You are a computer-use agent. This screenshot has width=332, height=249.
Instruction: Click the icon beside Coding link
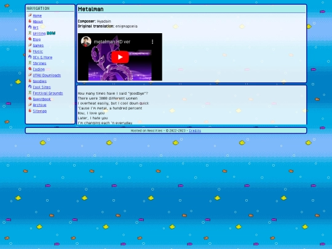click(30, 69)
